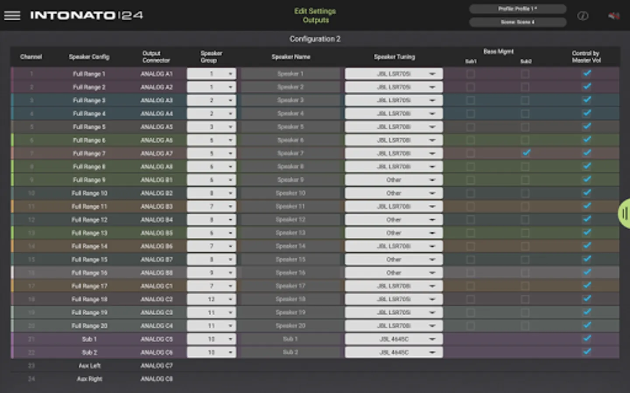Click the Scene: Scene 4 button
This screenshot has height=393, width=630.
tap(518, 22)
